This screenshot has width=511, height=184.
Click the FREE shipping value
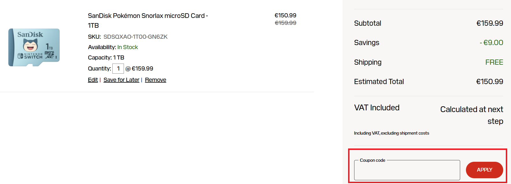tap(494, 62)
